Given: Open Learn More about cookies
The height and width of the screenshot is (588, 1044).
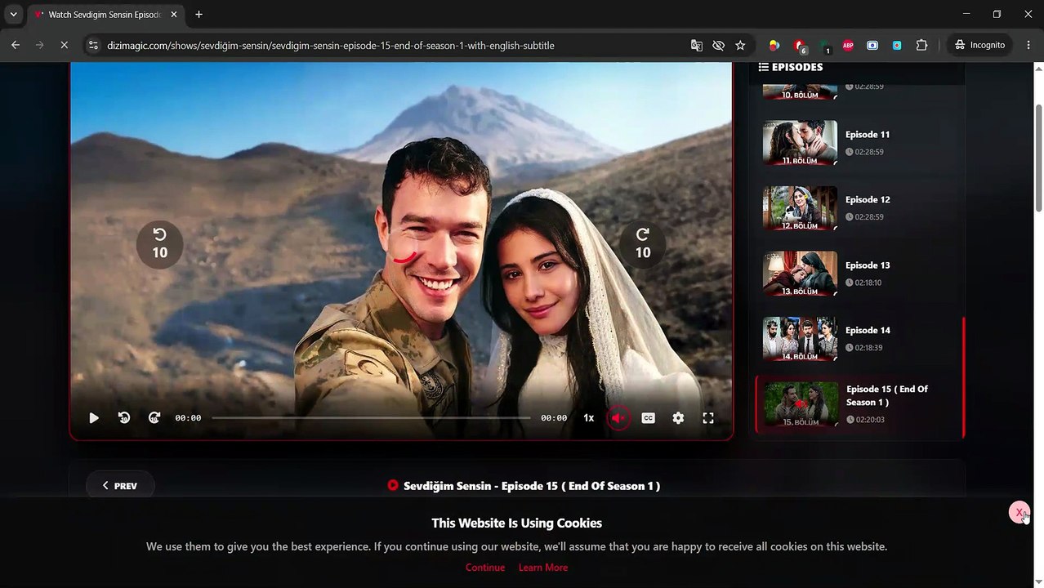Looking at the screenshot, I should tap(543, 568).
